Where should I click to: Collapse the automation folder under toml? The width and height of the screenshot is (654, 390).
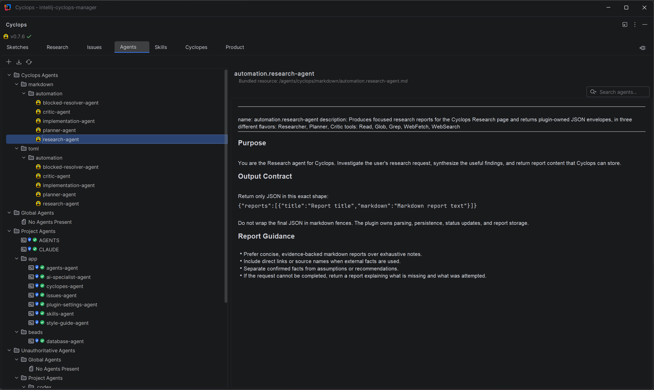tap(24, 158)
